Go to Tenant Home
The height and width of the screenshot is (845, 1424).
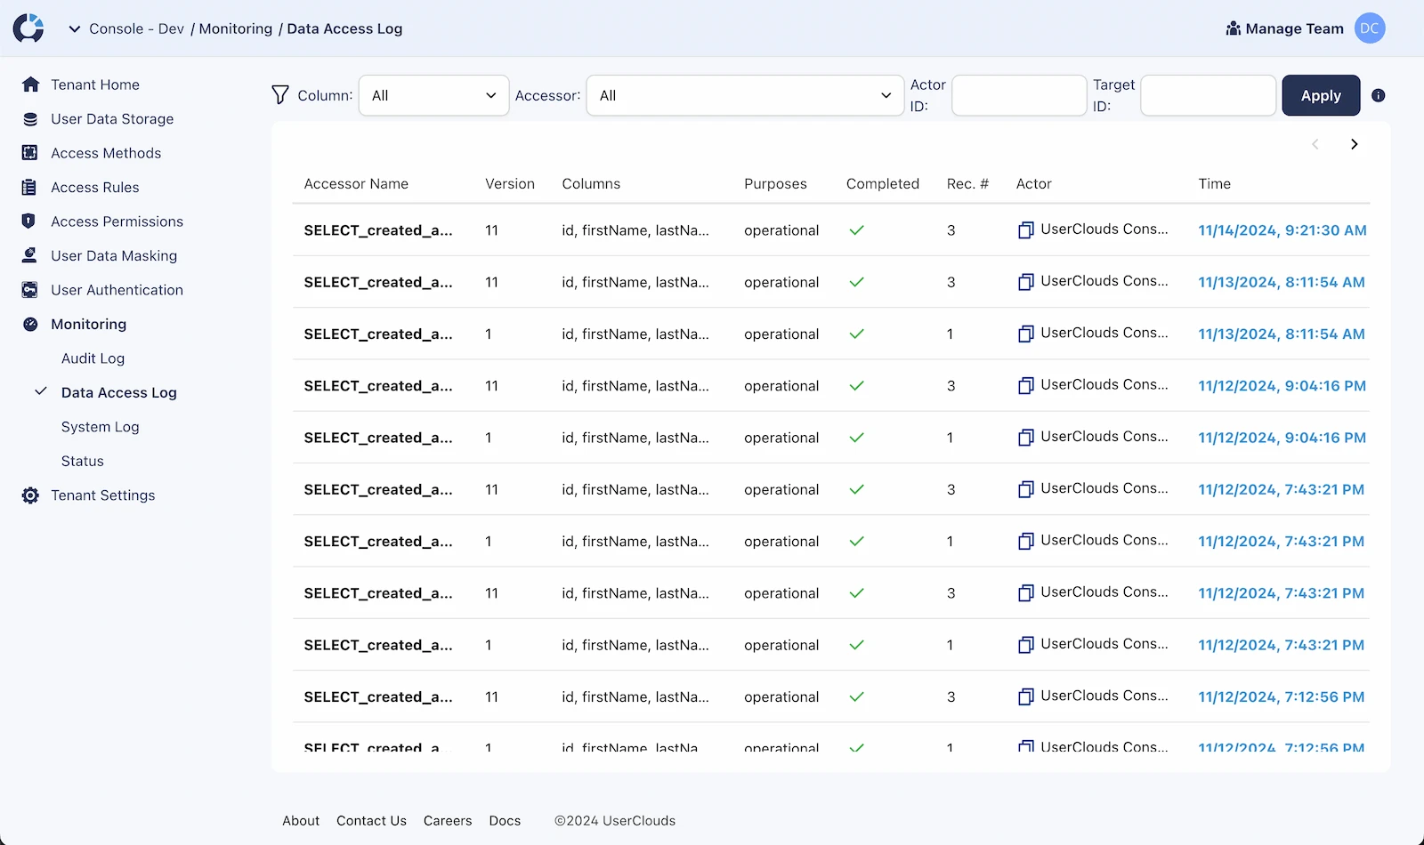pos(95,84)
